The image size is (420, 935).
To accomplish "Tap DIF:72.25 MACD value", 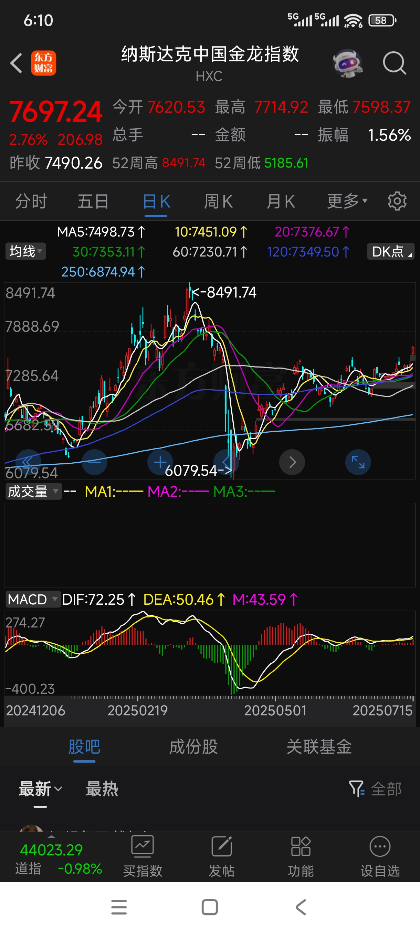I will coord(99,599).
